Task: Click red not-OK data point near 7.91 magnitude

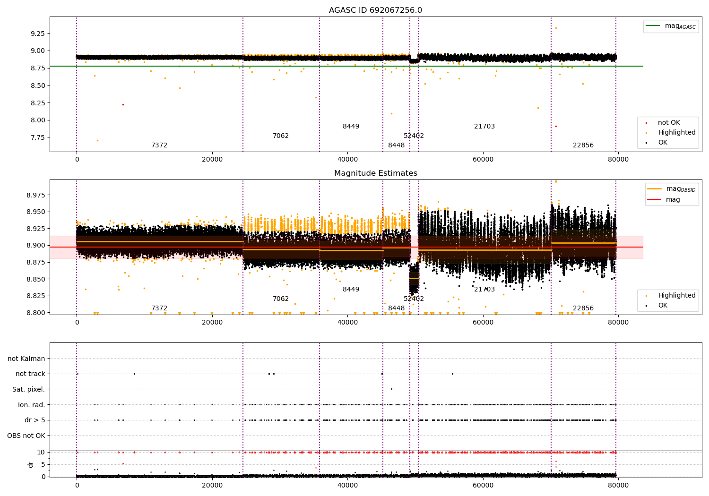Action: (556, 126)
